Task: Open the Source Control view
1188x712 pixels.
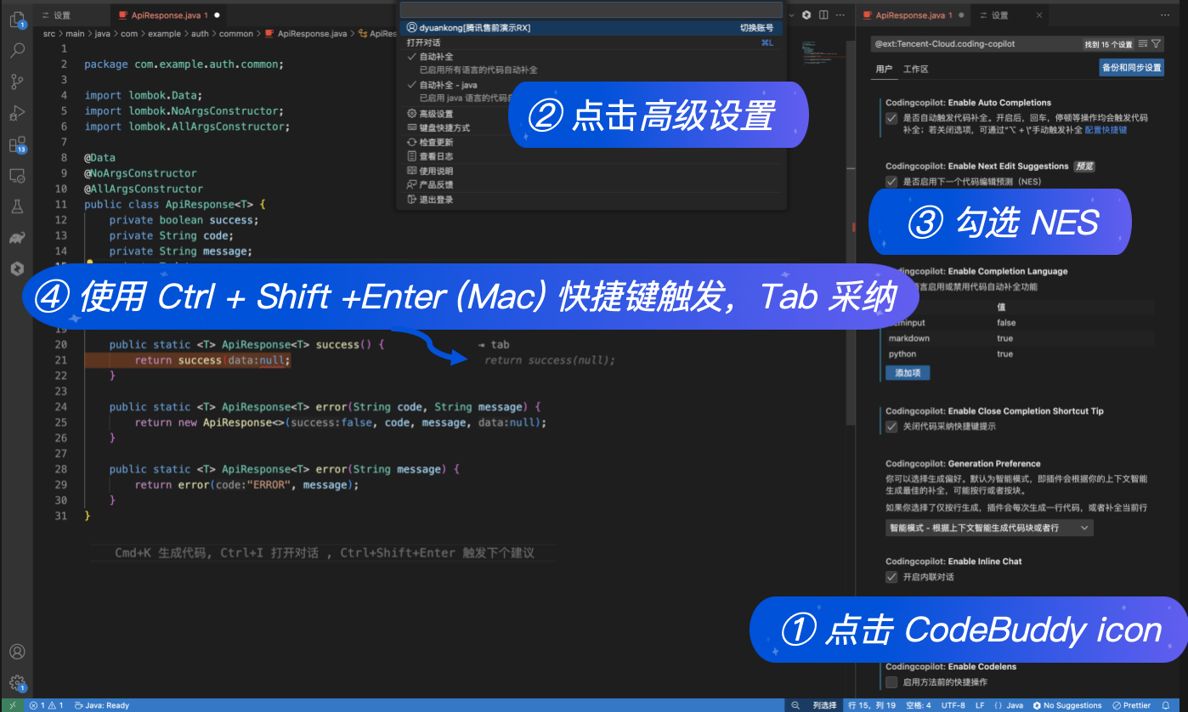Action: click(17, 82)
